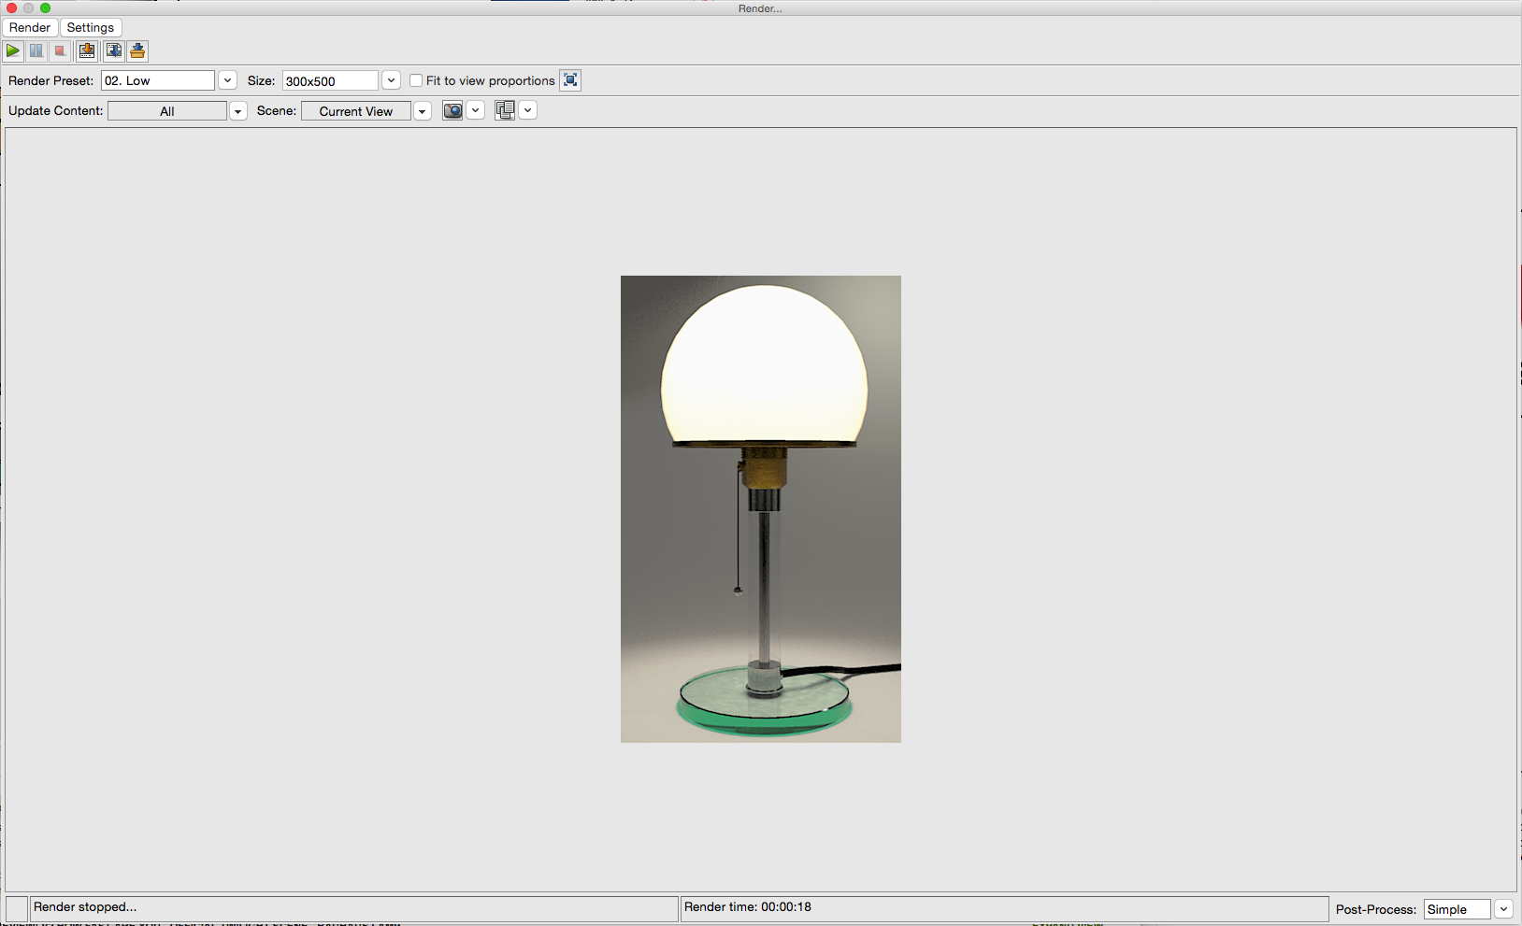Open the layers options dropdown arrow
1522x926 pixels.
point(528,110)
